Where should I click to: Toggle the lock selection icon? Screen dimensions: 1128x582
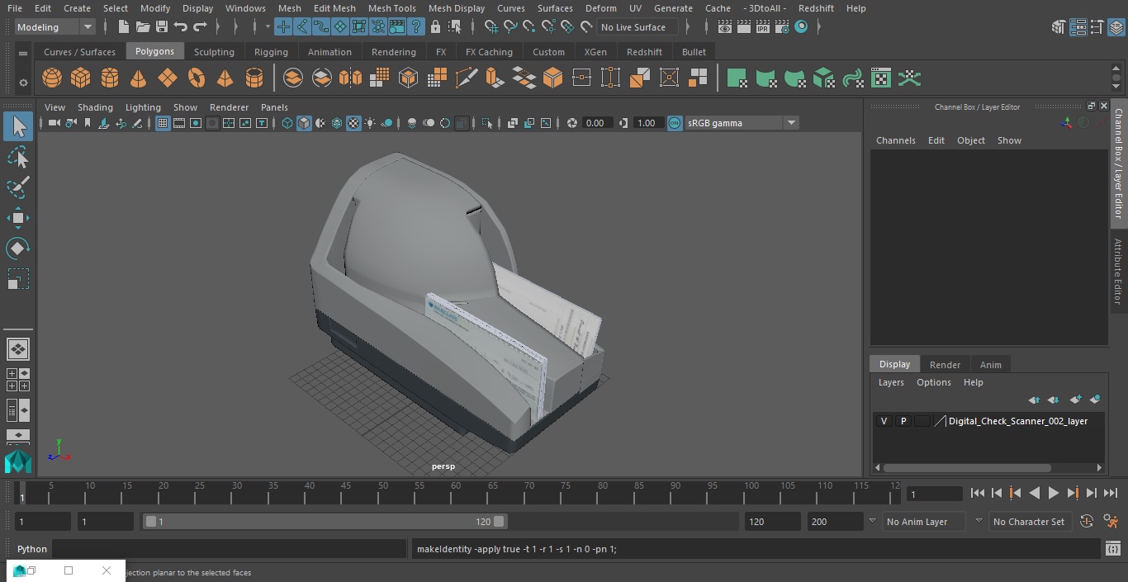click(435, 27)
